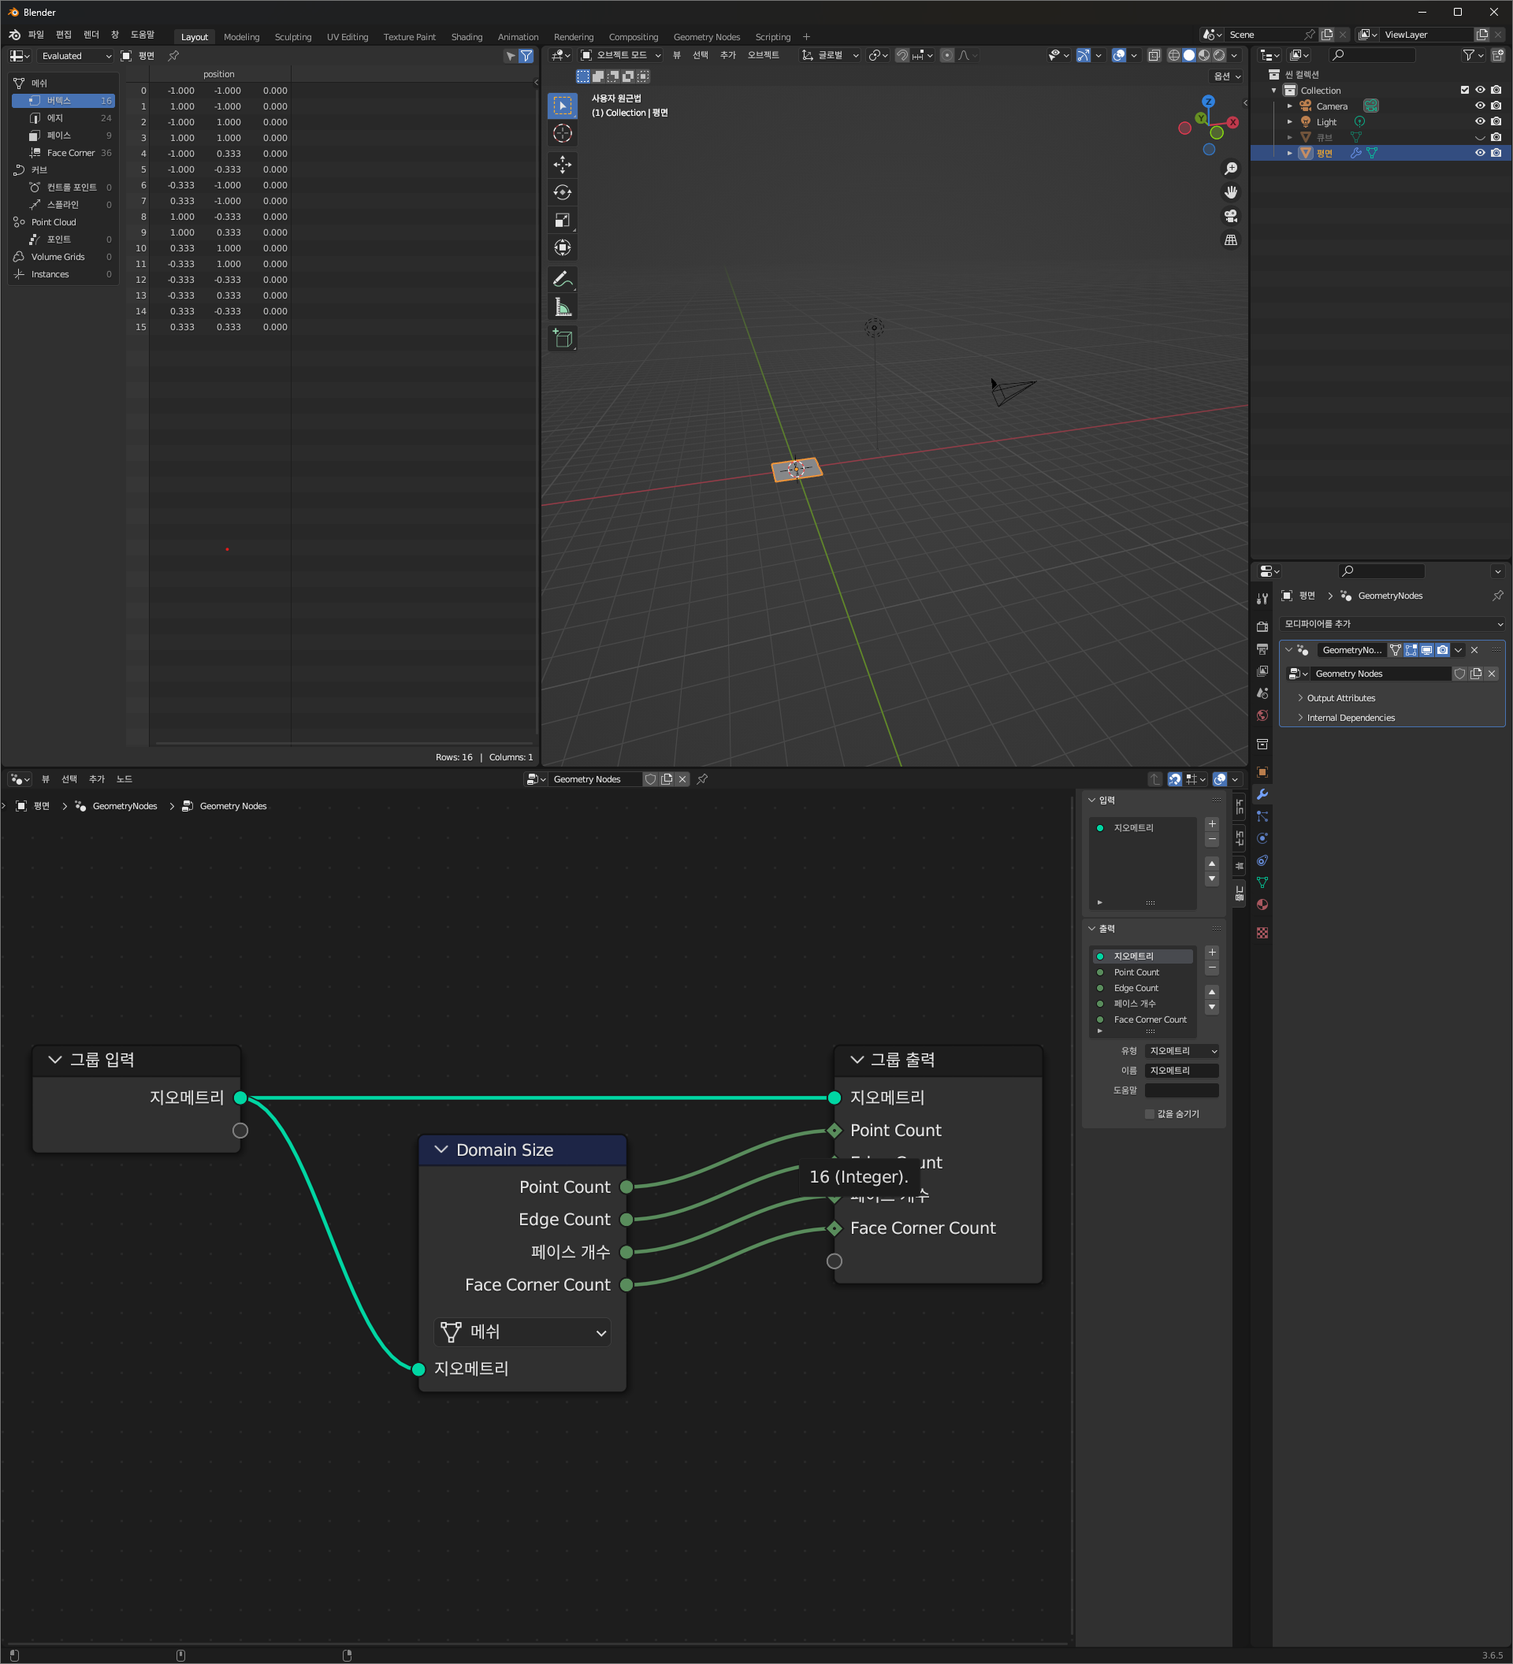Select the Scale tool in viewport toolbar
This screenshot has height=1664, width=1513.
pyautogui.click(x=562, y=221)
